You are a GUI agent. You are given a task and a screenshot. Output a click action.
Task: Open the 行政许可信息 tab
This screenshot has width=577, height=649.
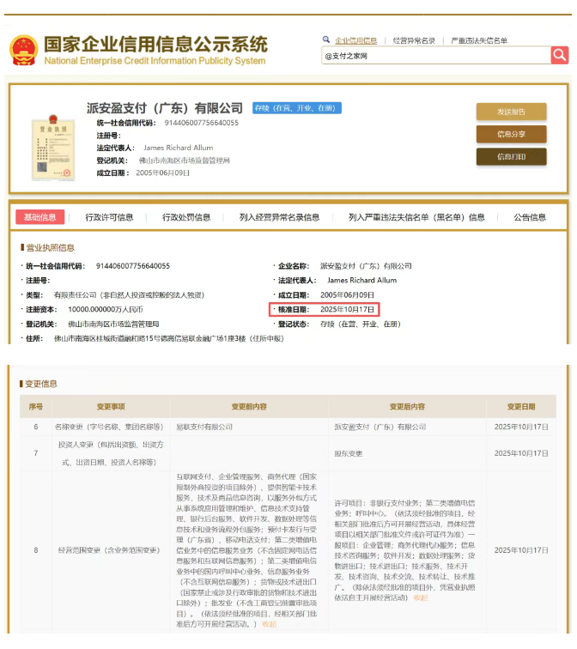click(109, 217)
